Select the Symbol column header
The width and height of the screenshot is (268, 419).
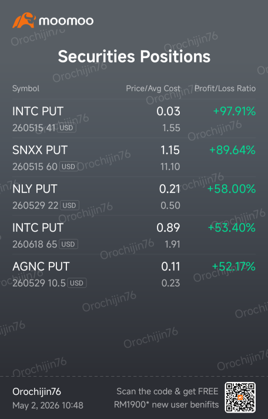pos(26,88)
